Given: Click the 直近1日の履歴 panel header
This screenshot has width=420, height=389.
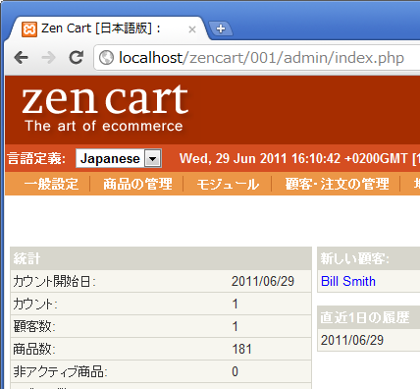Looking at the screenshot, I should click(x=369, y=317).
